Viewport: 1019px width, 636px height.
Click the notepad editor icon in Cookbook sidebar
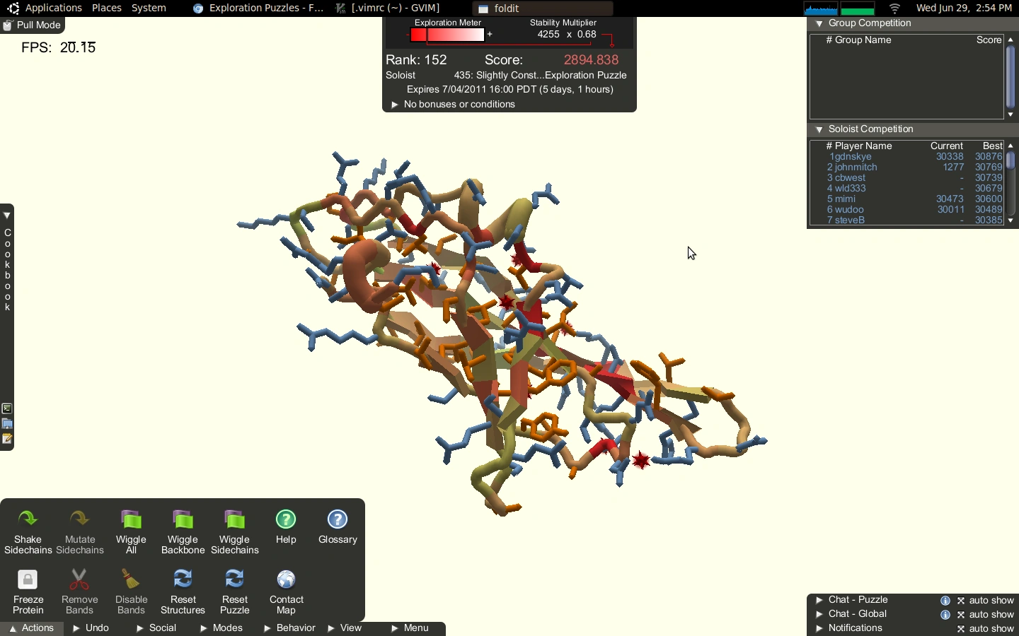pyautogui.click(x=7, y=439)
